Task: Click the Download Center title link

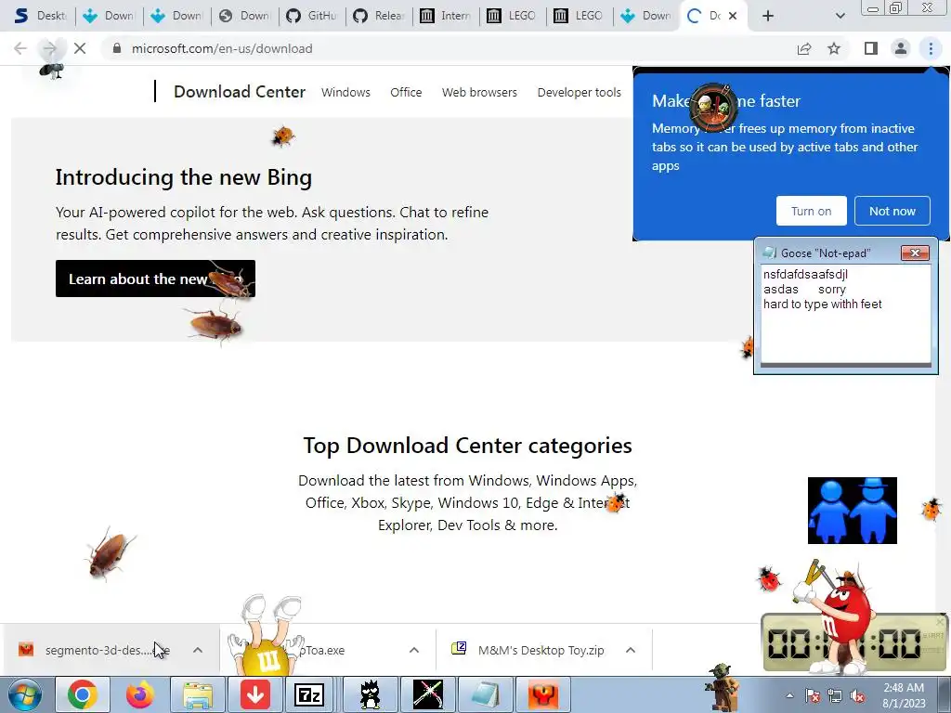Action: pyautogui.click(x=240, y=92)
